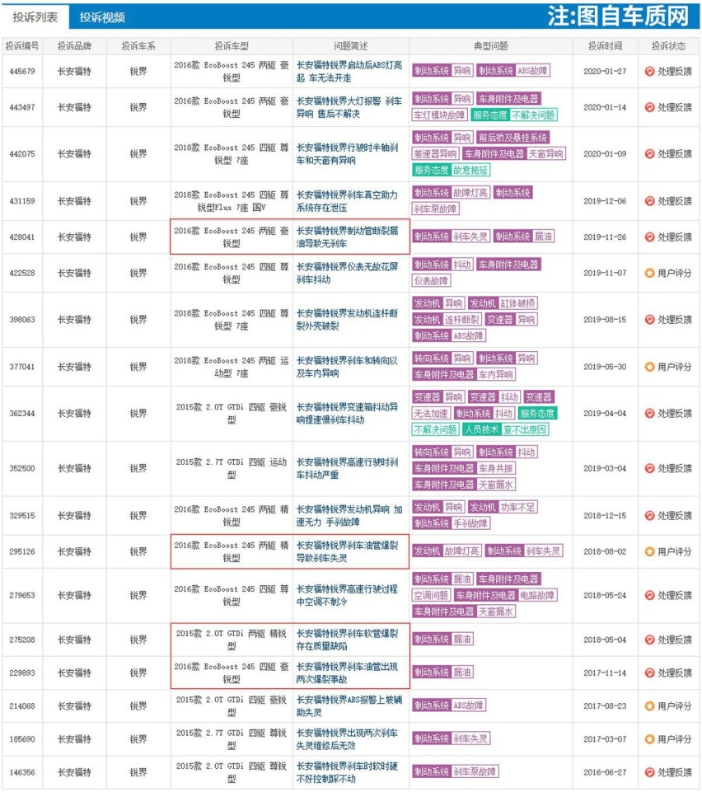This screenshot has height=792, width=702.
Task: Select complaint number 428041
Action: (x=22, y=237)
